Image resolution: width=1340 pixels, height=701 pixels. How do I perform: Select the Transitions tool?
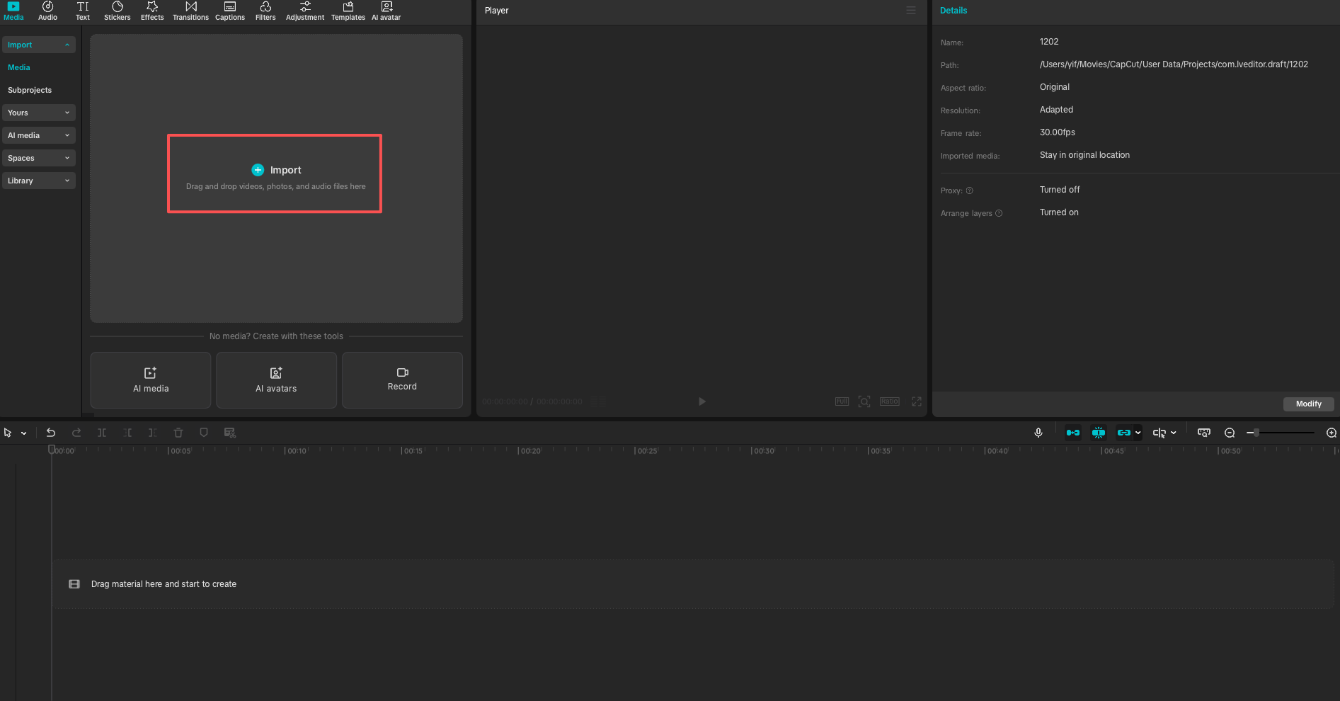190,11
